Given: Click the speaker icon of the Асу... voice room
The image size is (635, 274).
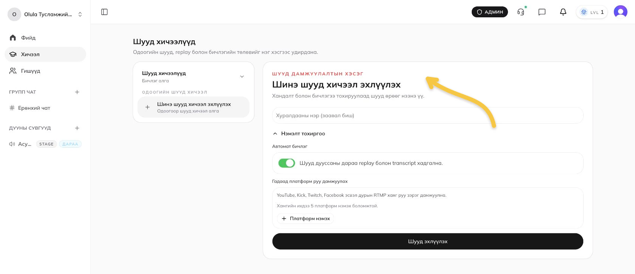Looking at the screenshot, I should pos(12,144).
